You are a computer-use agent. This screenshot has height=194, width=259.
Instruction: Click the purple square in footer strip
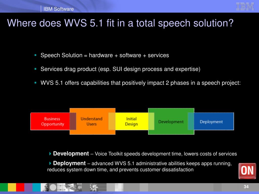point(28,187)
